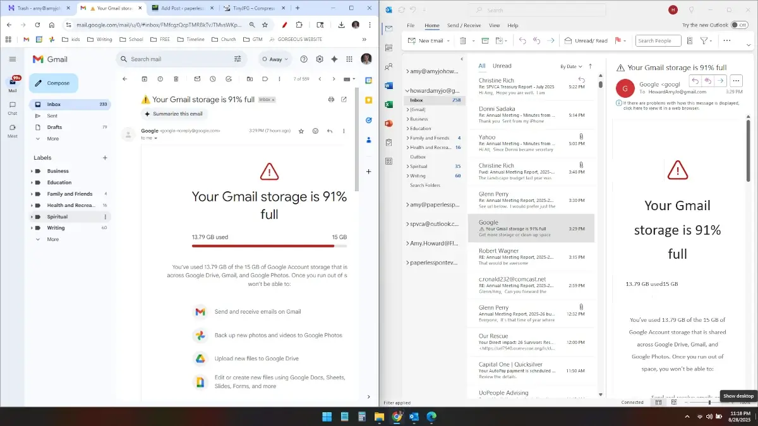Screen dimensions: 758x426
Task: Open the Send / Receive ribbon tab
Action: 464,25
